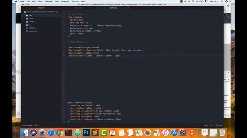The height and width of the screenshot is (138, 247).
Task: Open Edit menu
Action: click(x=34, y=2)
